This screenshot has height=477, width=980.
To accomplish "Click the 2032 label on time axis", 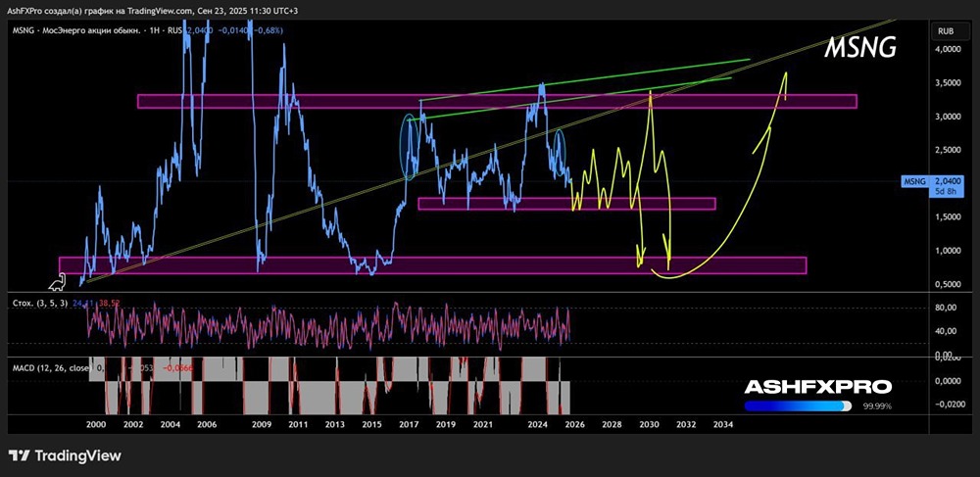I will 686,424.
